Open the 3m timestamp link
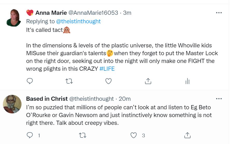The height and width of the screenshot is (144, 239). coord(127,13)
